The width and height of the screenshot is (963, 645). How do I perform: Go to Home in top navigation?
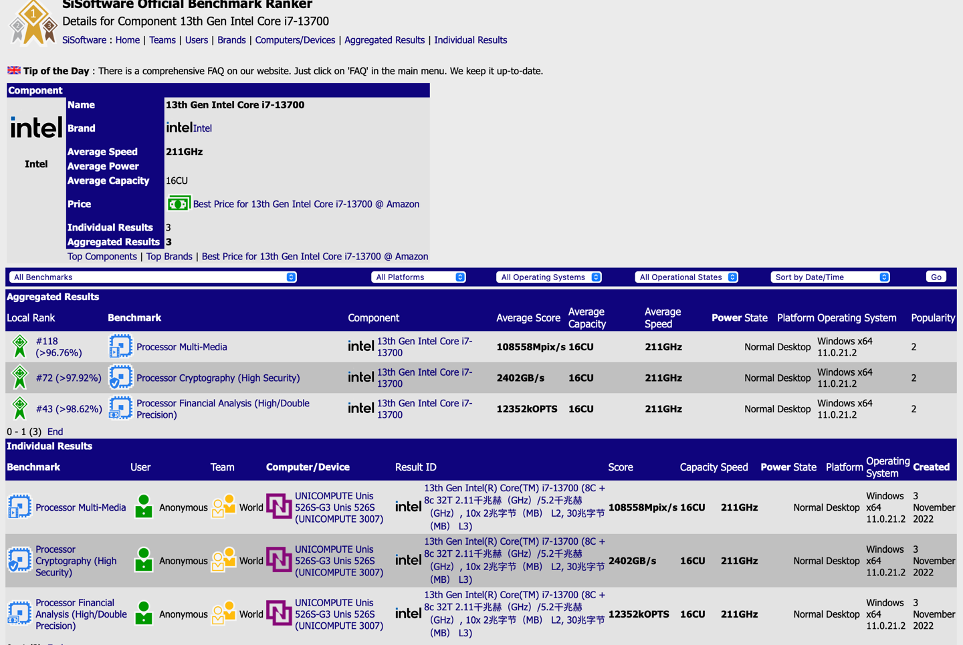point(128,40)
